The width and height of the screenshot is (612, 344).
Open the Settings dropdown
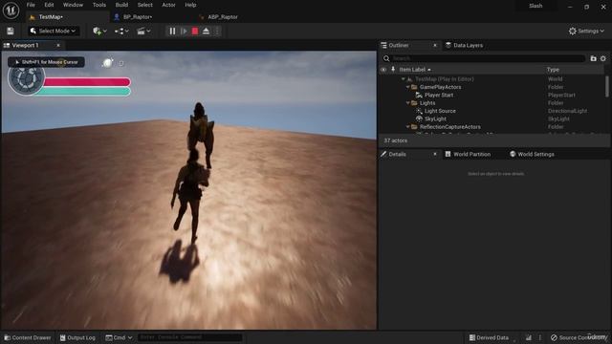point(586,31)
